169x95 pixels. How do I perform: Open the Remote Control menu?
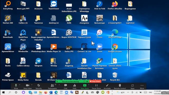[x=120, y=86]
